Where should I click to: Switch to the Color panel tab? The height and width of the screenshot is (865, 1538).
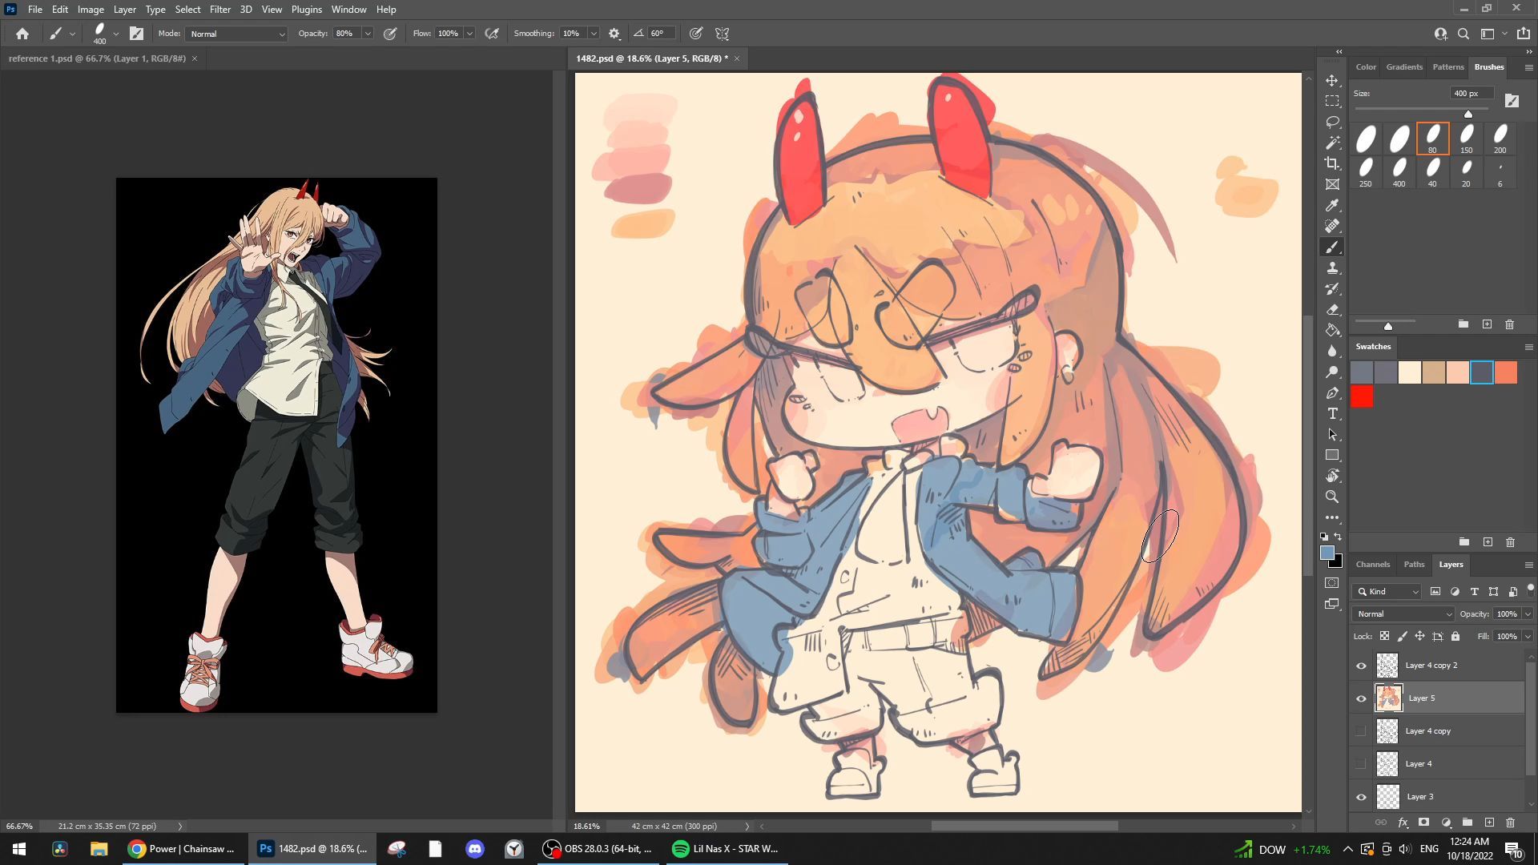tap(1366, 67)
